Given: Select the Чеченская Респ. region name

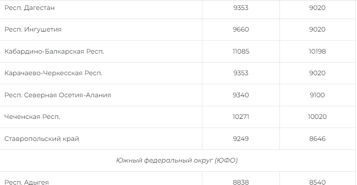Looking at the screenshot, I should (x=32, y=117).
